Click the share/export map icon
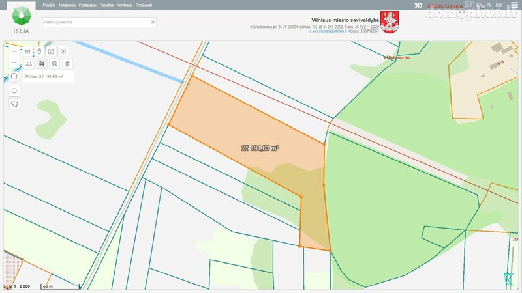 coord(51,51)
